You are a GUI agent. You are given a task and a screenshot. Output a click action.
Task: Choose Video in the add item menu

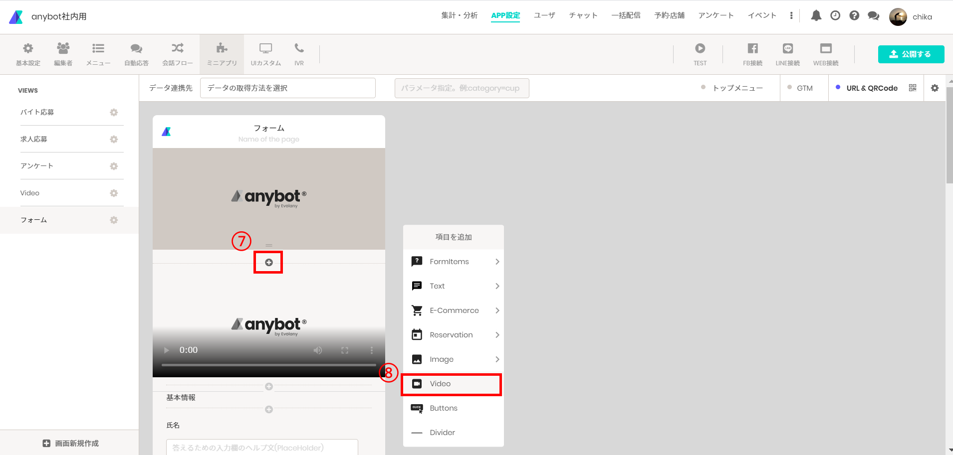pos(452,384)
